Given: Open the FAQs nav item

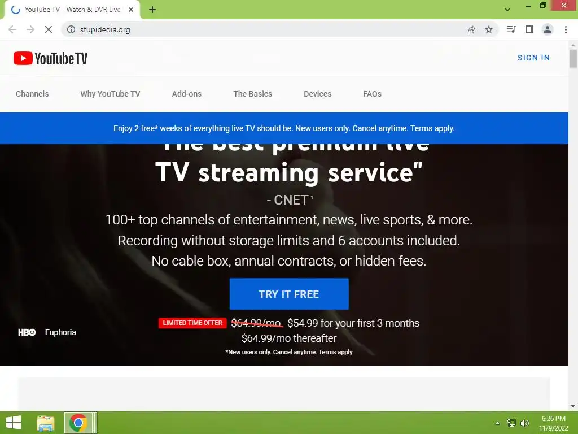Looking at the screenshot, I should [373, 94].
